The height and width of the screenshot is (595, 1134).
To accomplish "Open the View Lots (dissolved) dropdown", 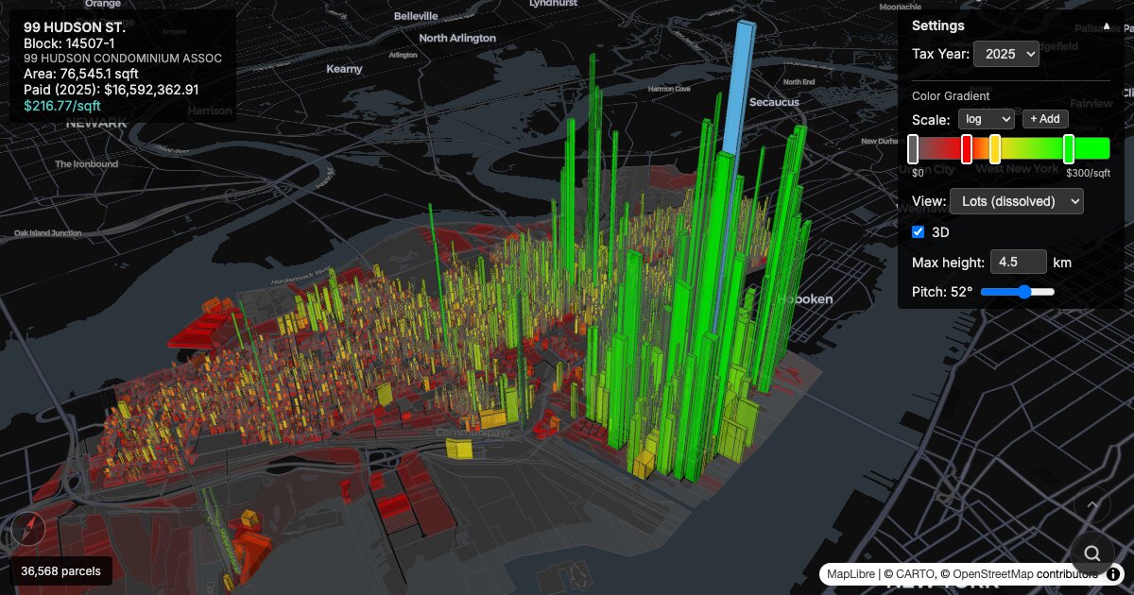I will tap(1016, 200).
